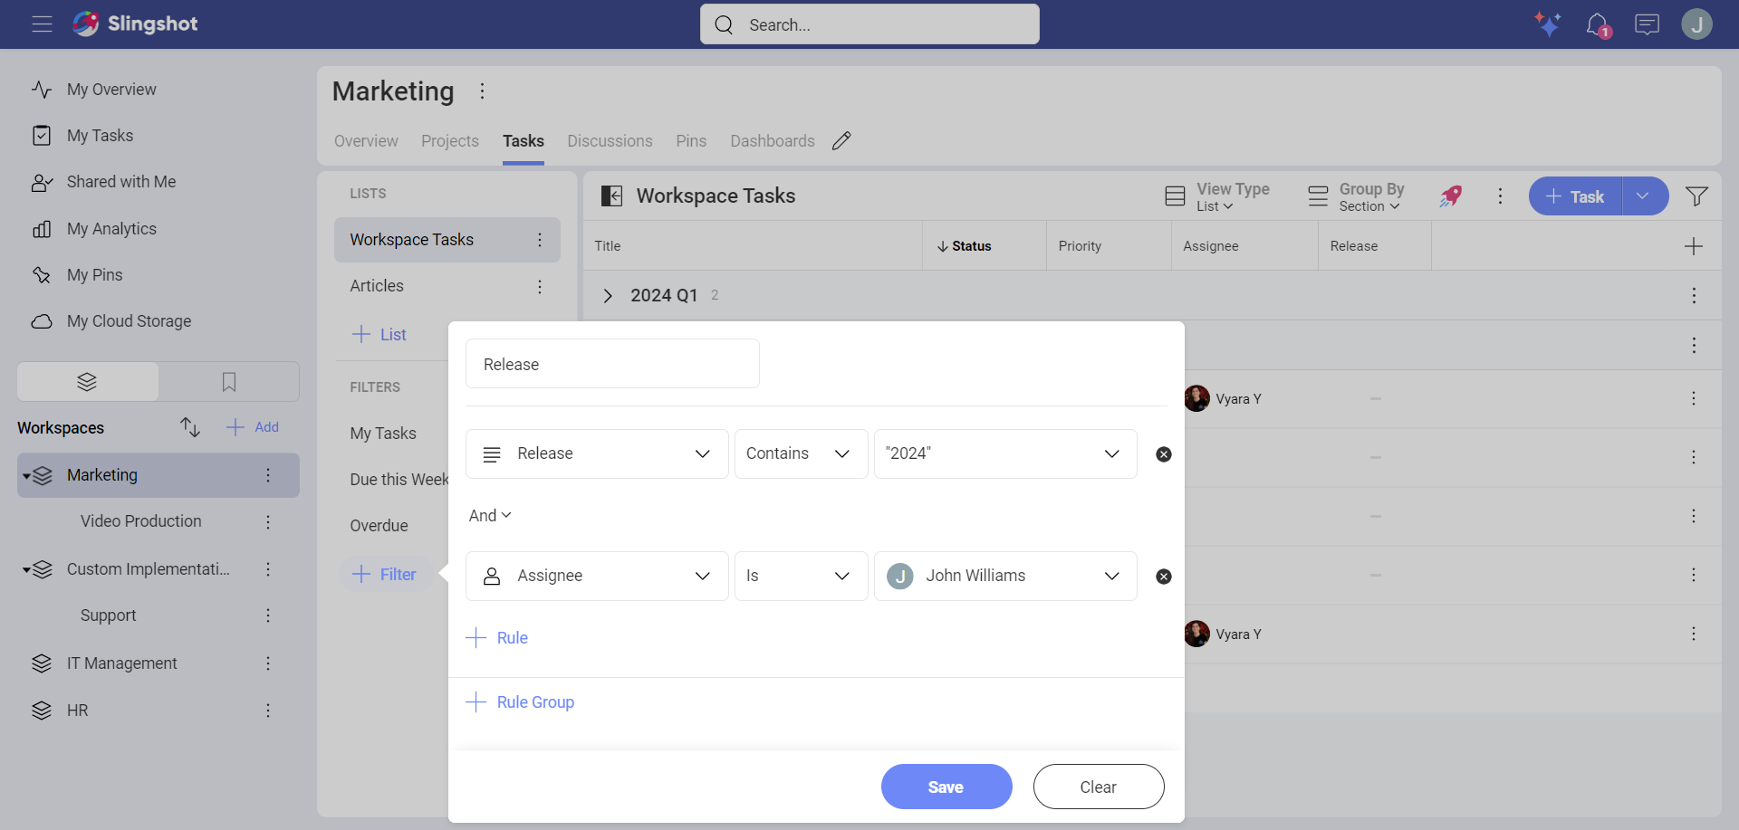Image resolution: width=1739 pixels, height=830 pixels.
Task: Open My Overview in the sidebar
Action: click(111, 90)
